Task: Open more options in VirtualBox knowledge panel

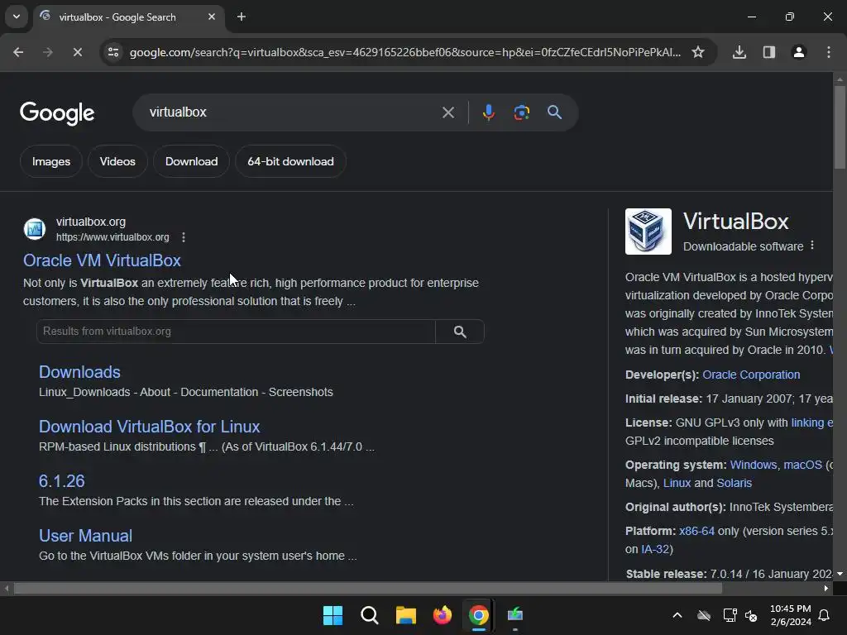Action: [812, 246]
